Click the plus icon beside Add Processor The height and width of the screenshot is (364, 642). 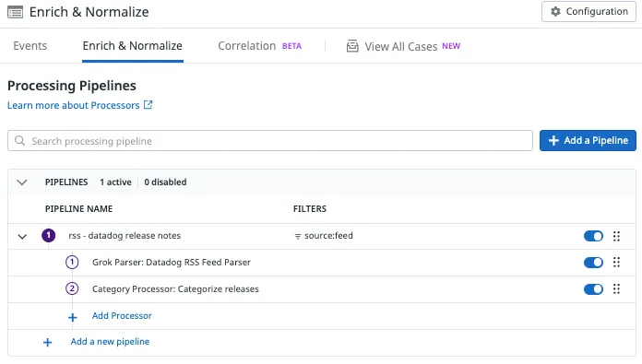(x=73, y=317)
